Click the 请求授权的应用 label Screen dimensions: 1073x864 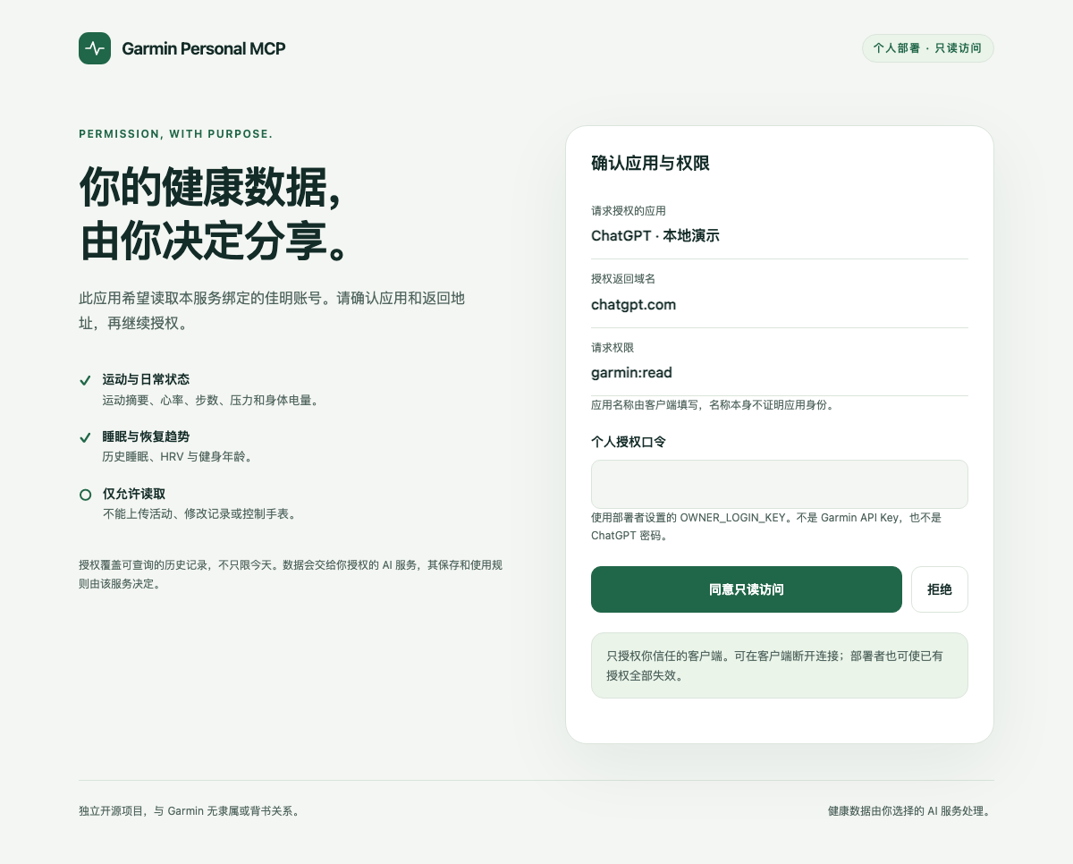pos(629,211)
